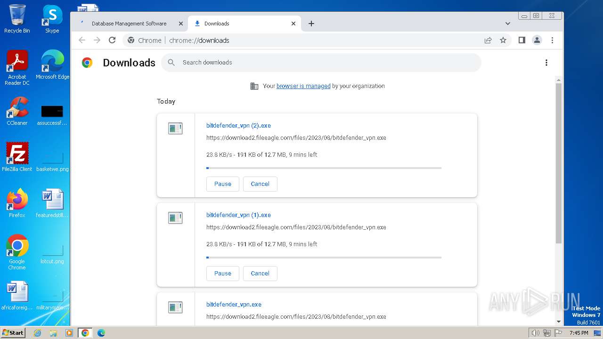Switch to Database Management Software tab
Screen dimensions: 603x339
point(129,24)
